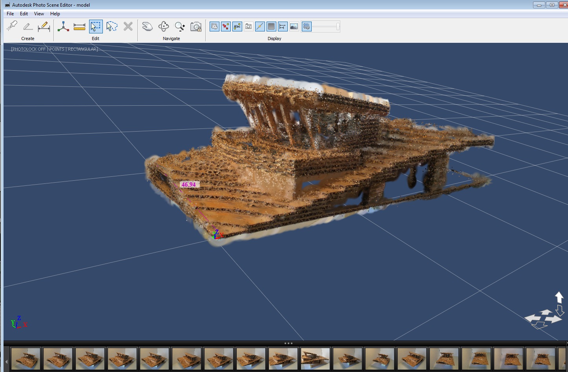Click the 46.94 distance label

[x=189, y=184]
